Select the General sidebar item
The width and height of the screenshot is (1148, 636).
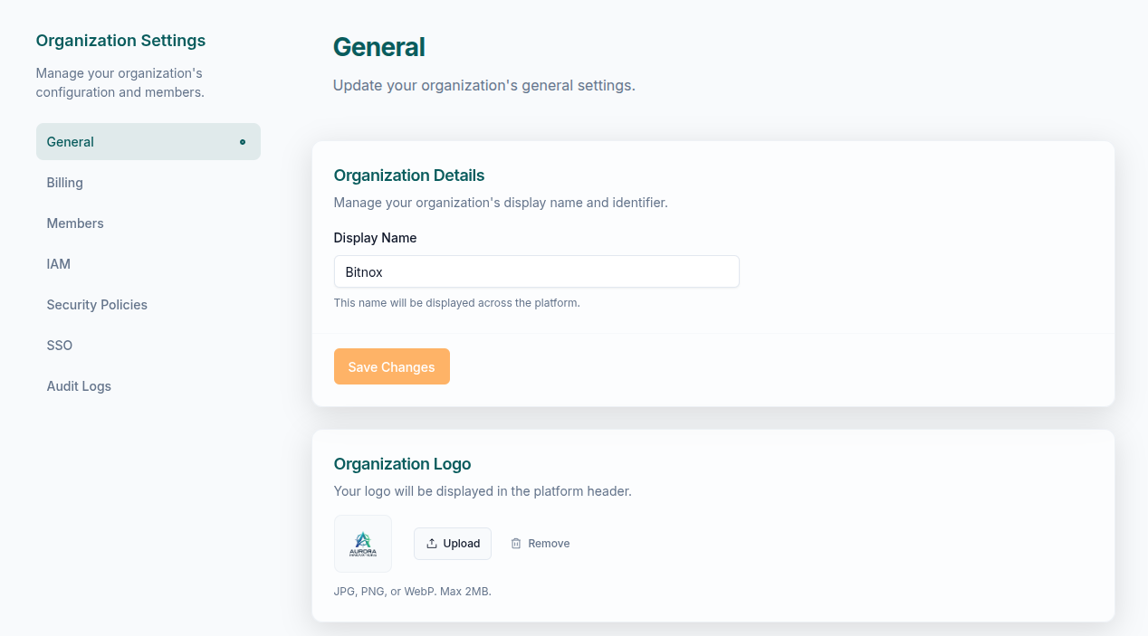pos(71,142)
